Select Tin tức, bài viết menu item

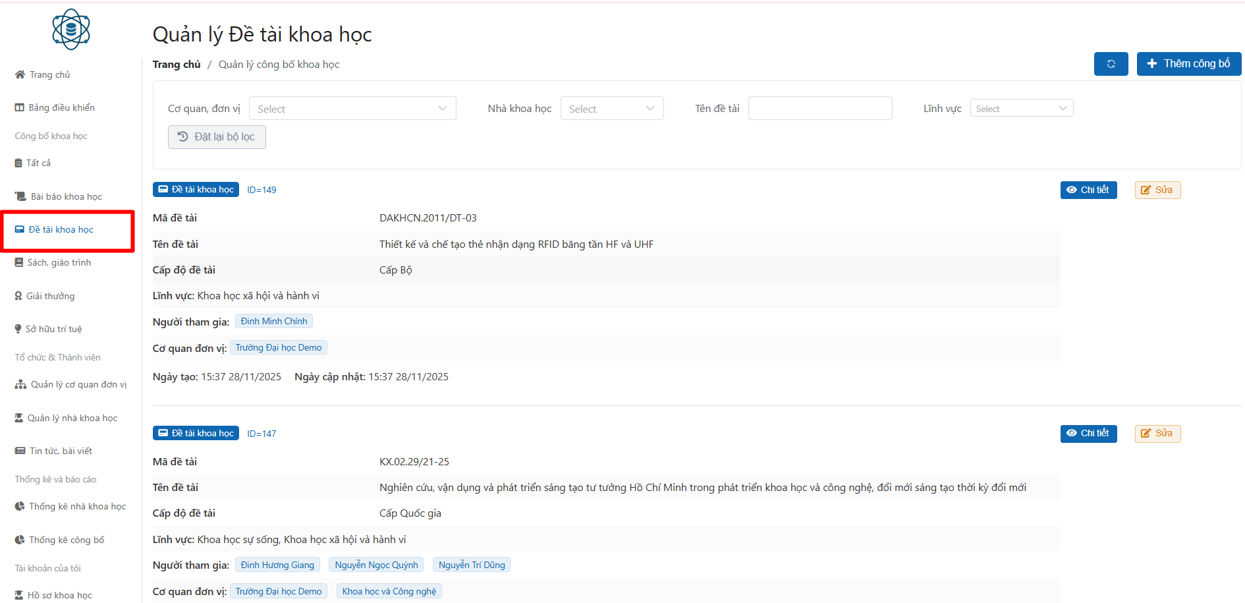pos(61,451)
